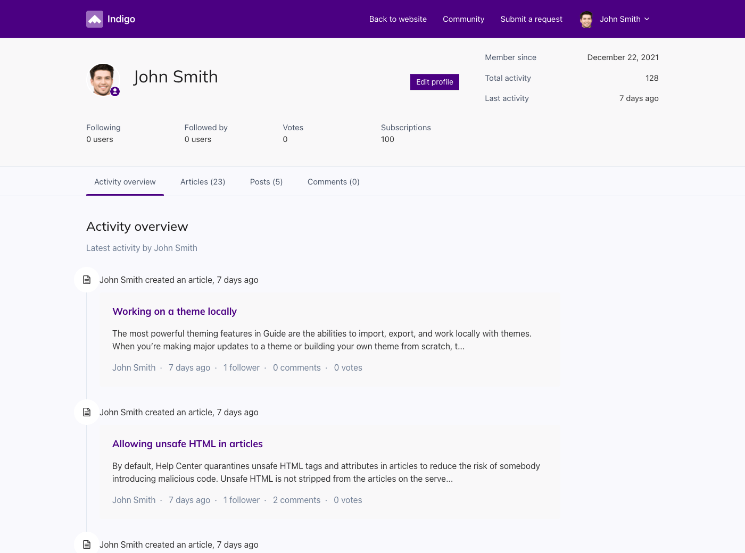The width and height of the screenshot is (745, 553).
Task: Click the 'Total activity' label
Action: pyautogui.click(x=508, y=78)
